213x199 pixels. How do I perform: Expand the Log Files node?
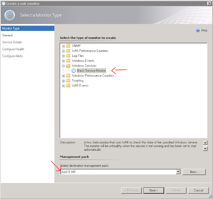[63, 56]
